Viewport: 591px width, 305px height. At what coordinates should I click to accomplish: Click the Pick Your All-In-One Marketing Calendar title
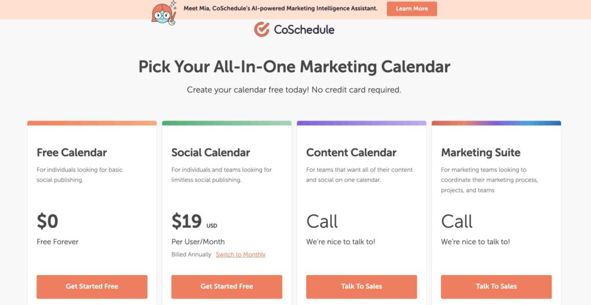tap(294, 67)
